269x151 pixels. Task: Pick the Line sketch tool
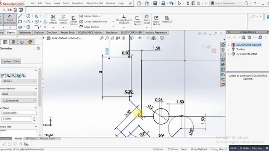[20, 16]
